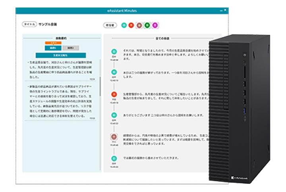Viewport: 286px width, 192px height.
Task: Click last speaker icon beside では最初の議題 utterance
Action: click(114, 158)
